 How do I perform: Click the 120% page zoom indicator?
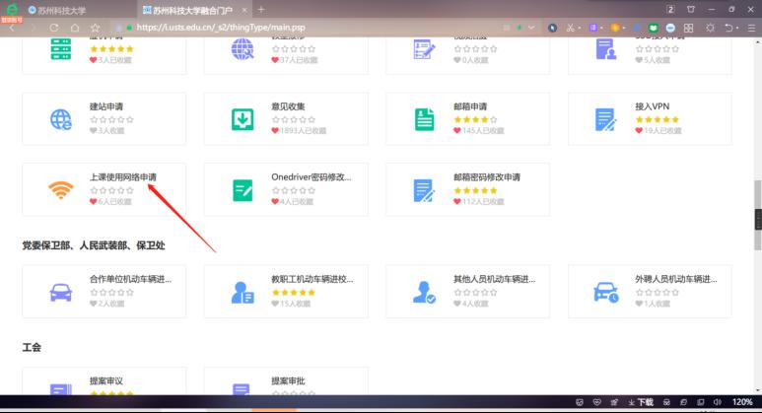pos(742,402)
